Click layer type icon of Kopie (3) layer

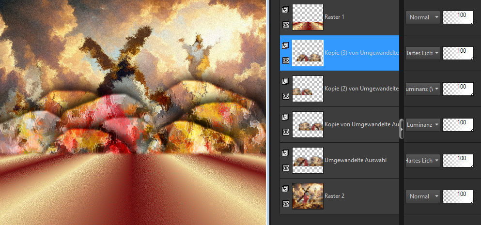pyautogui.click(x=285, y=45)
